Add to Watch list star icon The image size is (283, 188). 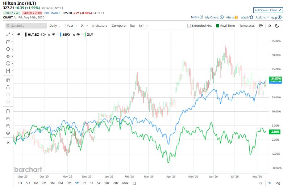point(251,17)
